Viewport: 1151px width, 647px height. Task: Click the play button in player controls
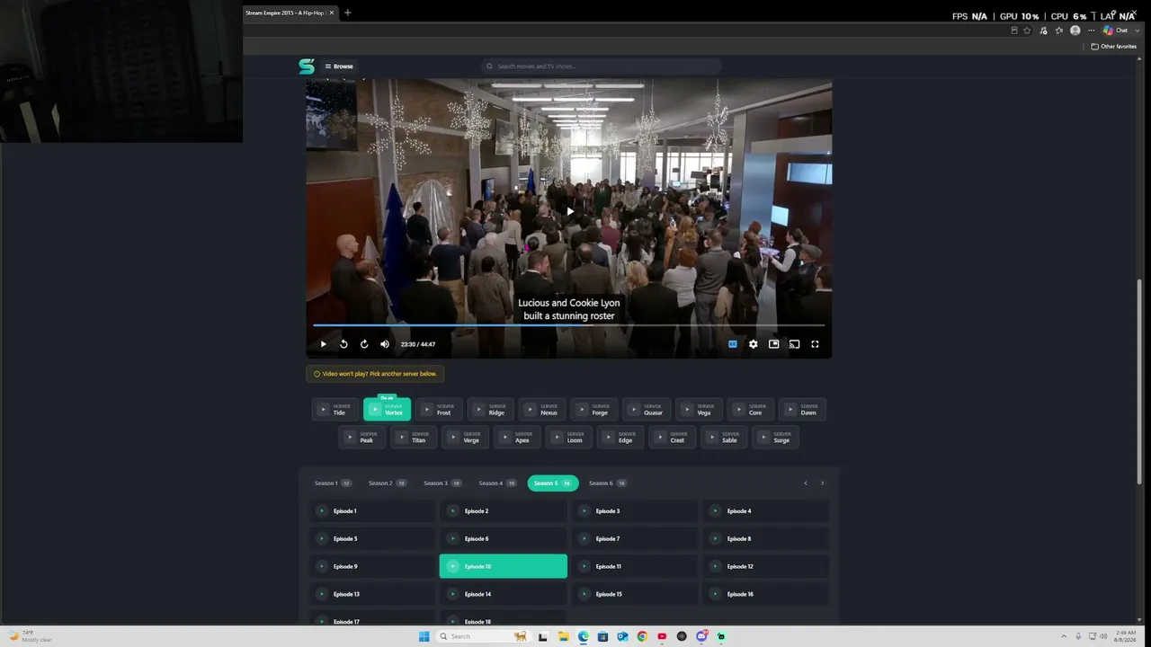click(324, 344)
